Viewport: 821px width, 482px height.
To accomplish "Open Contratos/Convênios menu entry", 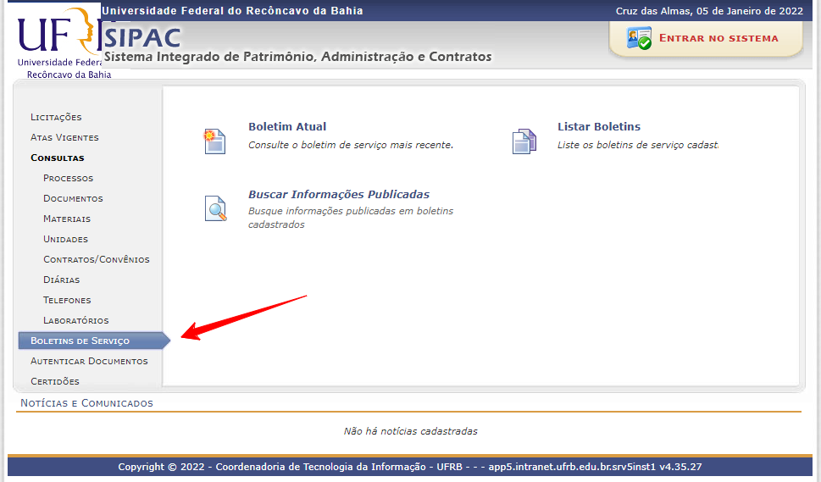I will [96, 259].
